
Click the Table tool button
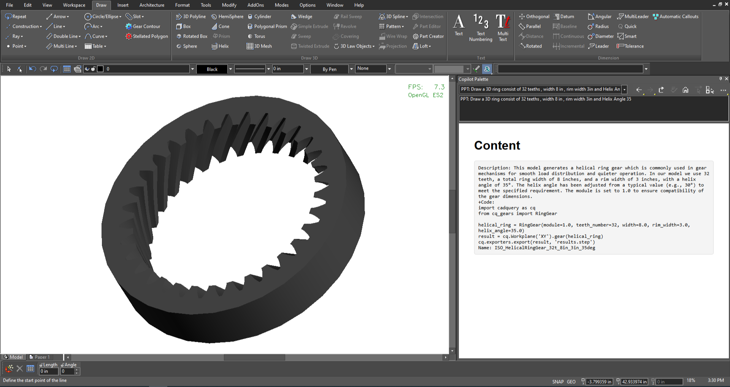pyautogui.click(x=95, y=46)
